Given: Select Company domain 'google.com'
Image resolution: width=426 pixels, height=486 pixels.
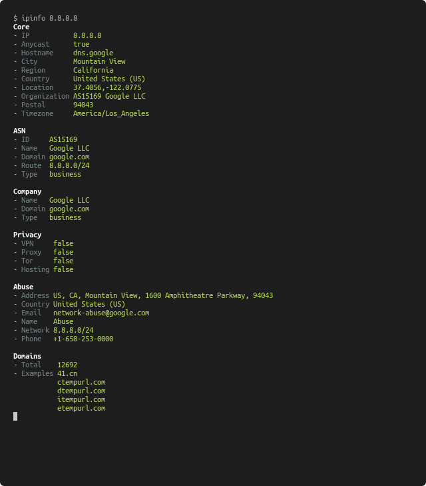Looking at the screenshot, I should pos(69,209).
